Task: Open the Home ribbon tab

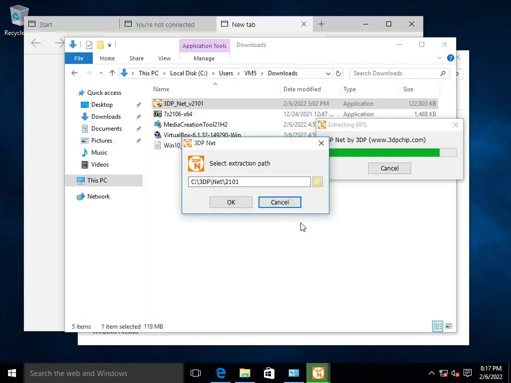Action: (107, 58)
